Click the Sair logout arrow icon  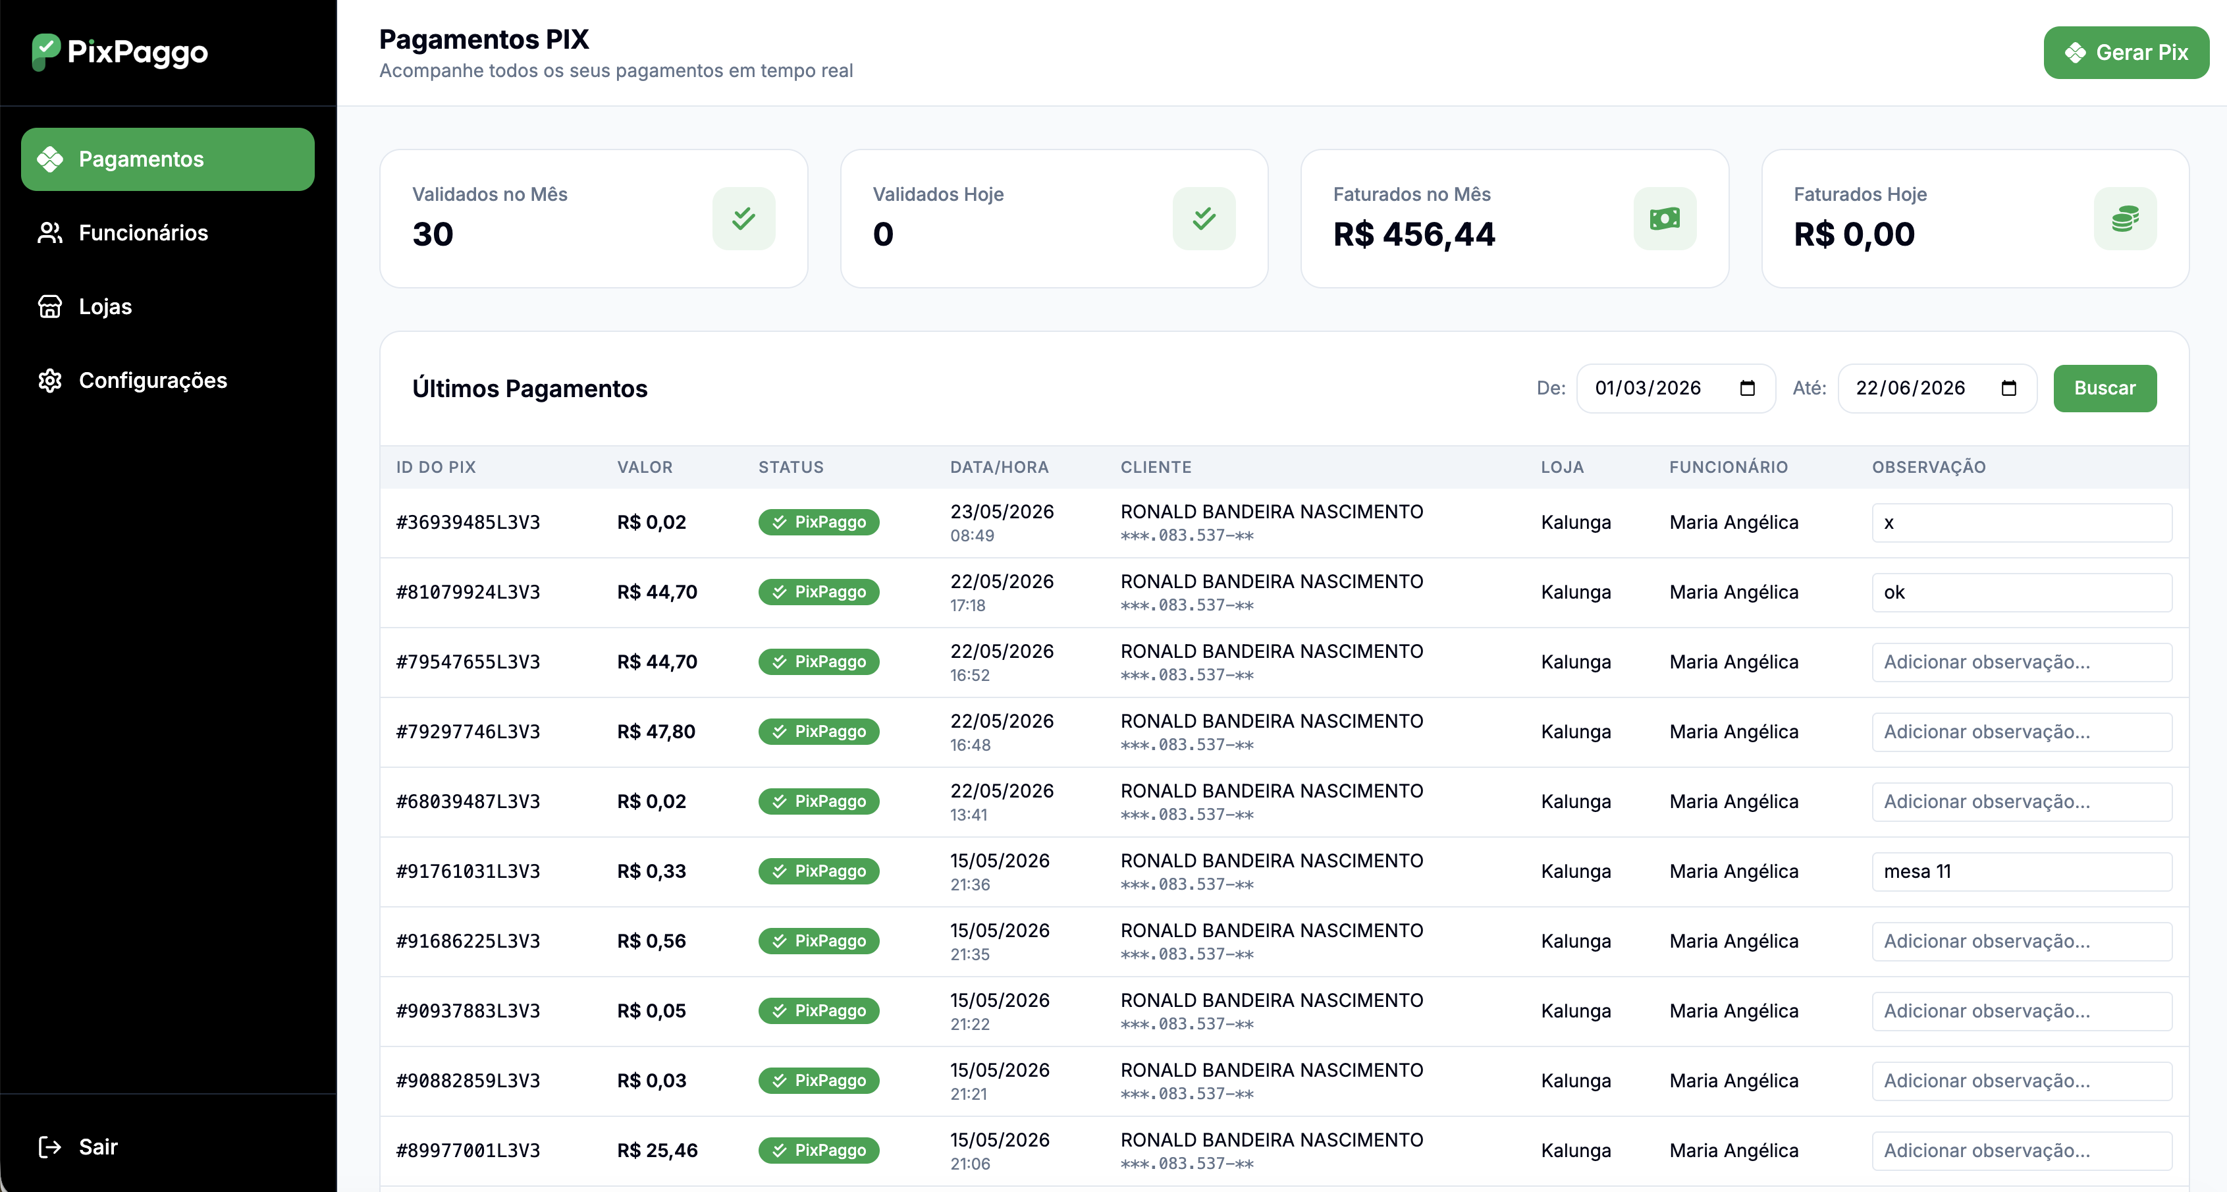pos(50,1147)
